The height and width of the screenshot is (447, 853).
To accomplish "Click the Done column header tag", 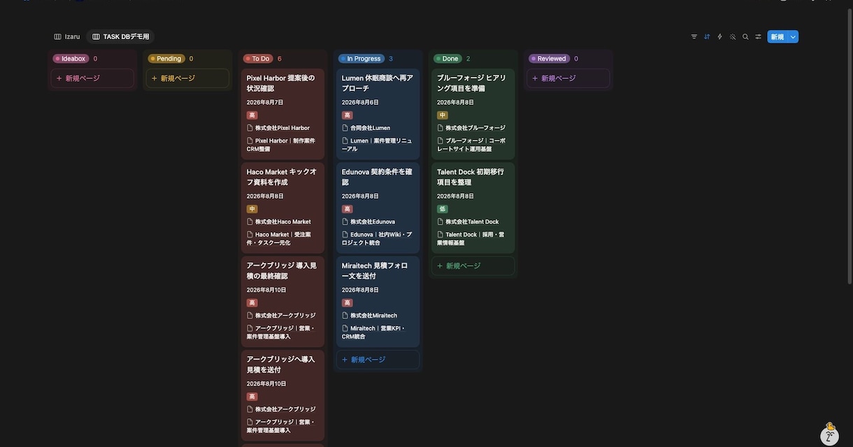I will point(447,59).
